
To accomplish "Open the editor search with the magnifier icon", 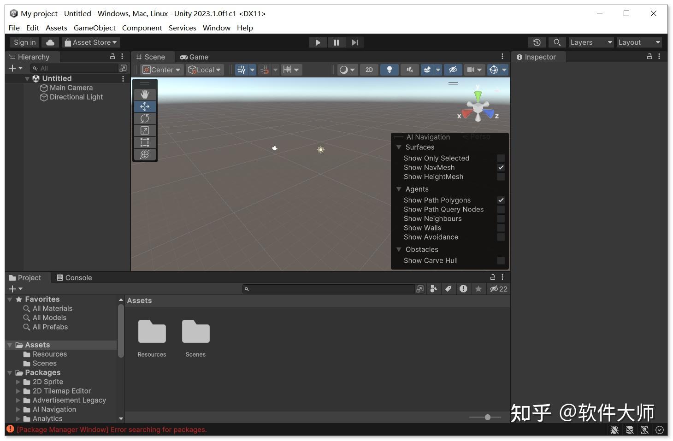I will tap(556, 42).
